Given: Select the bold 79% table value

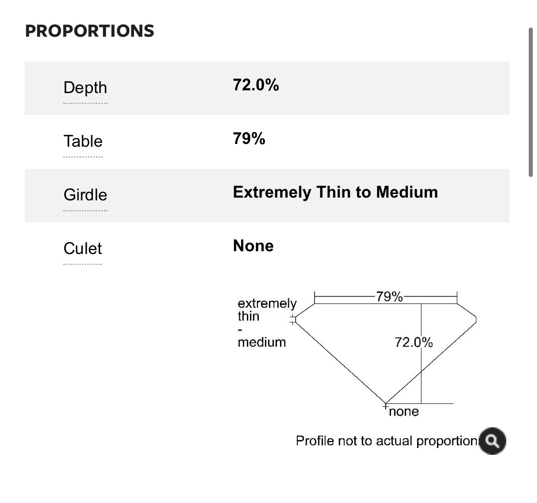Looking at the screenshot, I should pyautogui.click(x=249, y=138).
